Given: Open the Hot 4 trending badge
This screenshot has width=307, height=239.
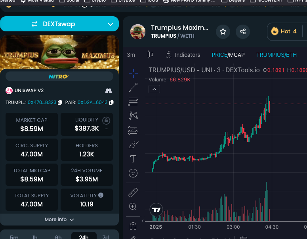Looking at the screenshot, I should pyautogui.click(x=284, y=31).
